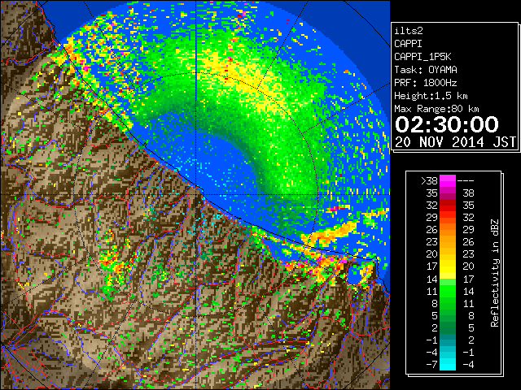This screenshot has width=521, height=390.
Task: Click the 'Max Range:80 km' text
Action: tap(436, 109)
